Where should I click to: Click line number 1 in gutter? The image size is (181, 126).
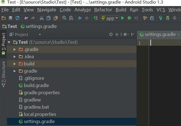pos(140,43)
